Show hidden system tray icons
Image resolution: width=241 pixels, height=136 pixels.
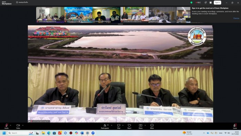(x=204, y=133)
